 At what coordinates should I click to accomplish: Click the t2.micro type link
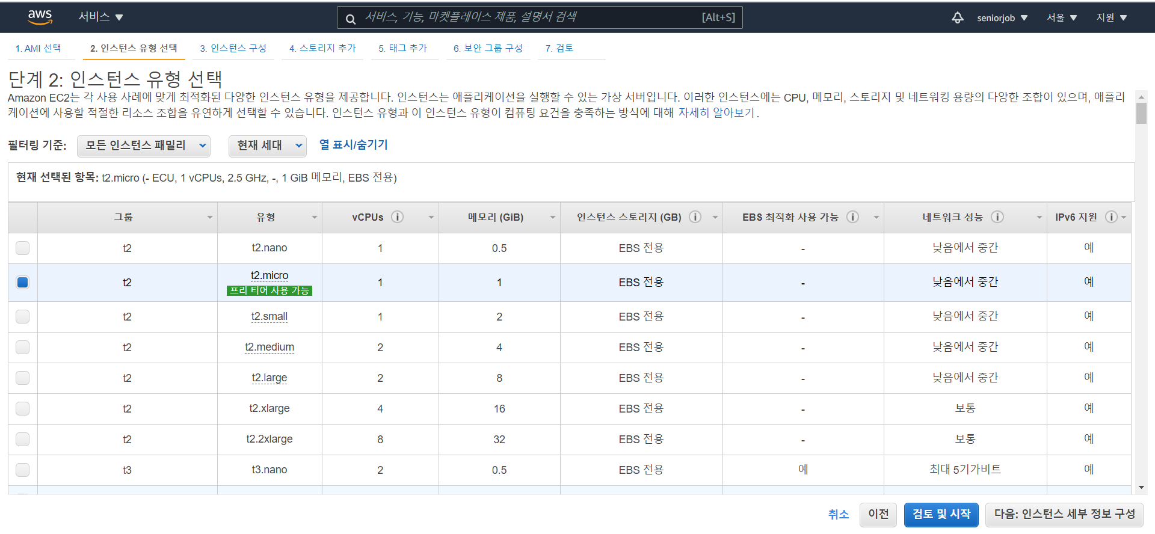click(269, 275)
